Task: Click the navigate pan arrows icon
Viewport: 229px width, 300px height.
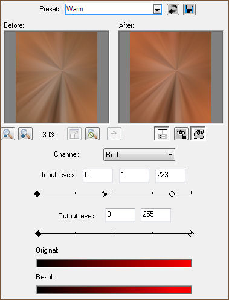Action: 114,134
